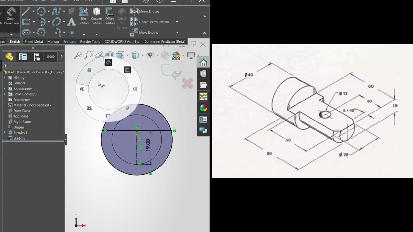Open Line tool dropdown arrow
The image size is (413, 232).
(34, 12)
